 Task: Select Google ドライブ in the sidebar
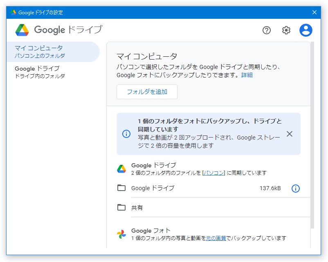point(53,72)
